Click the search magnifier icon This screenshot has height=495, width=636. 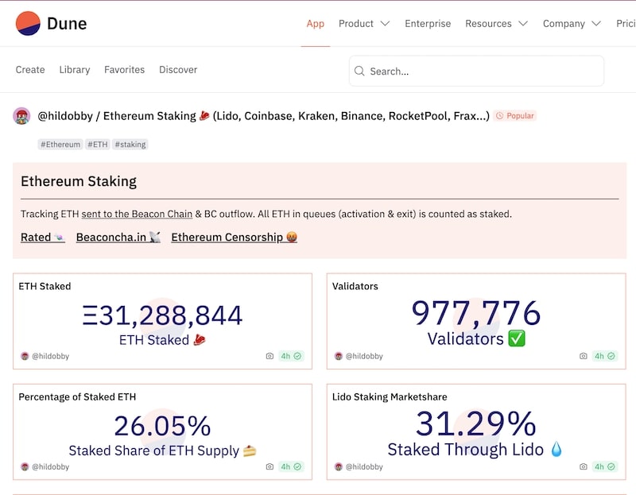tap(359, 71)
